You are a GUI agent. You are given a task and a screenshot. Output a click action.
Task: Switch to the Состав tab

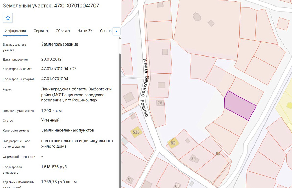105,31
